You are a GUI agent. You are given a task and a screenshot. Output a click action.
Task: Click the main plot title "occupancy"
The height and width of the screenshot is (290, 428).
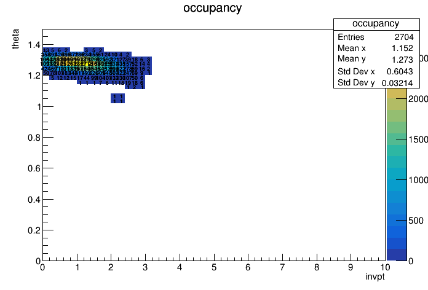tap(212, 8)
